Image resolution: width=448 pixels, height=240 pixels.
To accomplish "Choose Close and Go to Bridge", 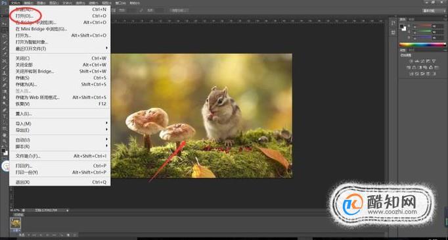I will pos(60,71).
